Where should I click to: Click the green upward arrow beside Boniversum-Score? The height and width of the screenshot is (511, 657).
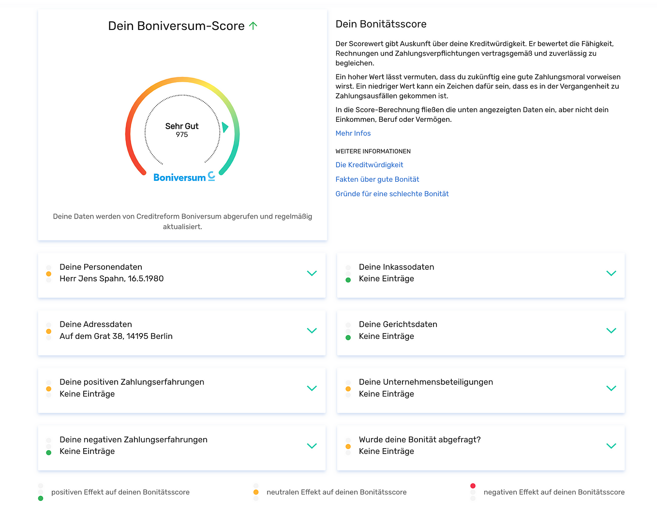point(253,26)
